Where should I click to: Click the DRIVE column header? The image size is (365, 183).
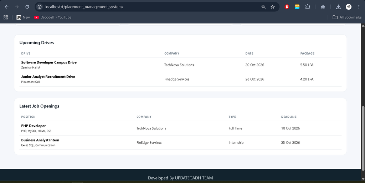point(26,53)
